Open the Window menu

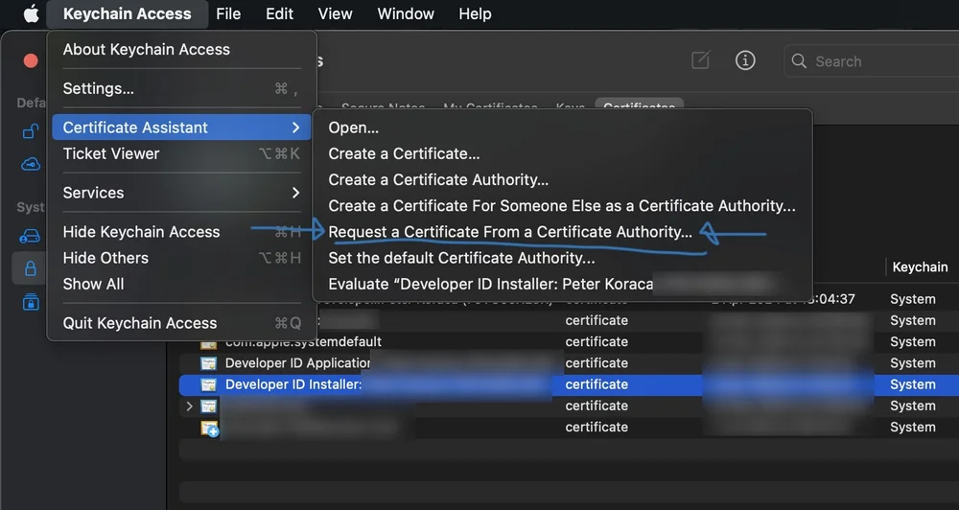[x=406, y=13]
